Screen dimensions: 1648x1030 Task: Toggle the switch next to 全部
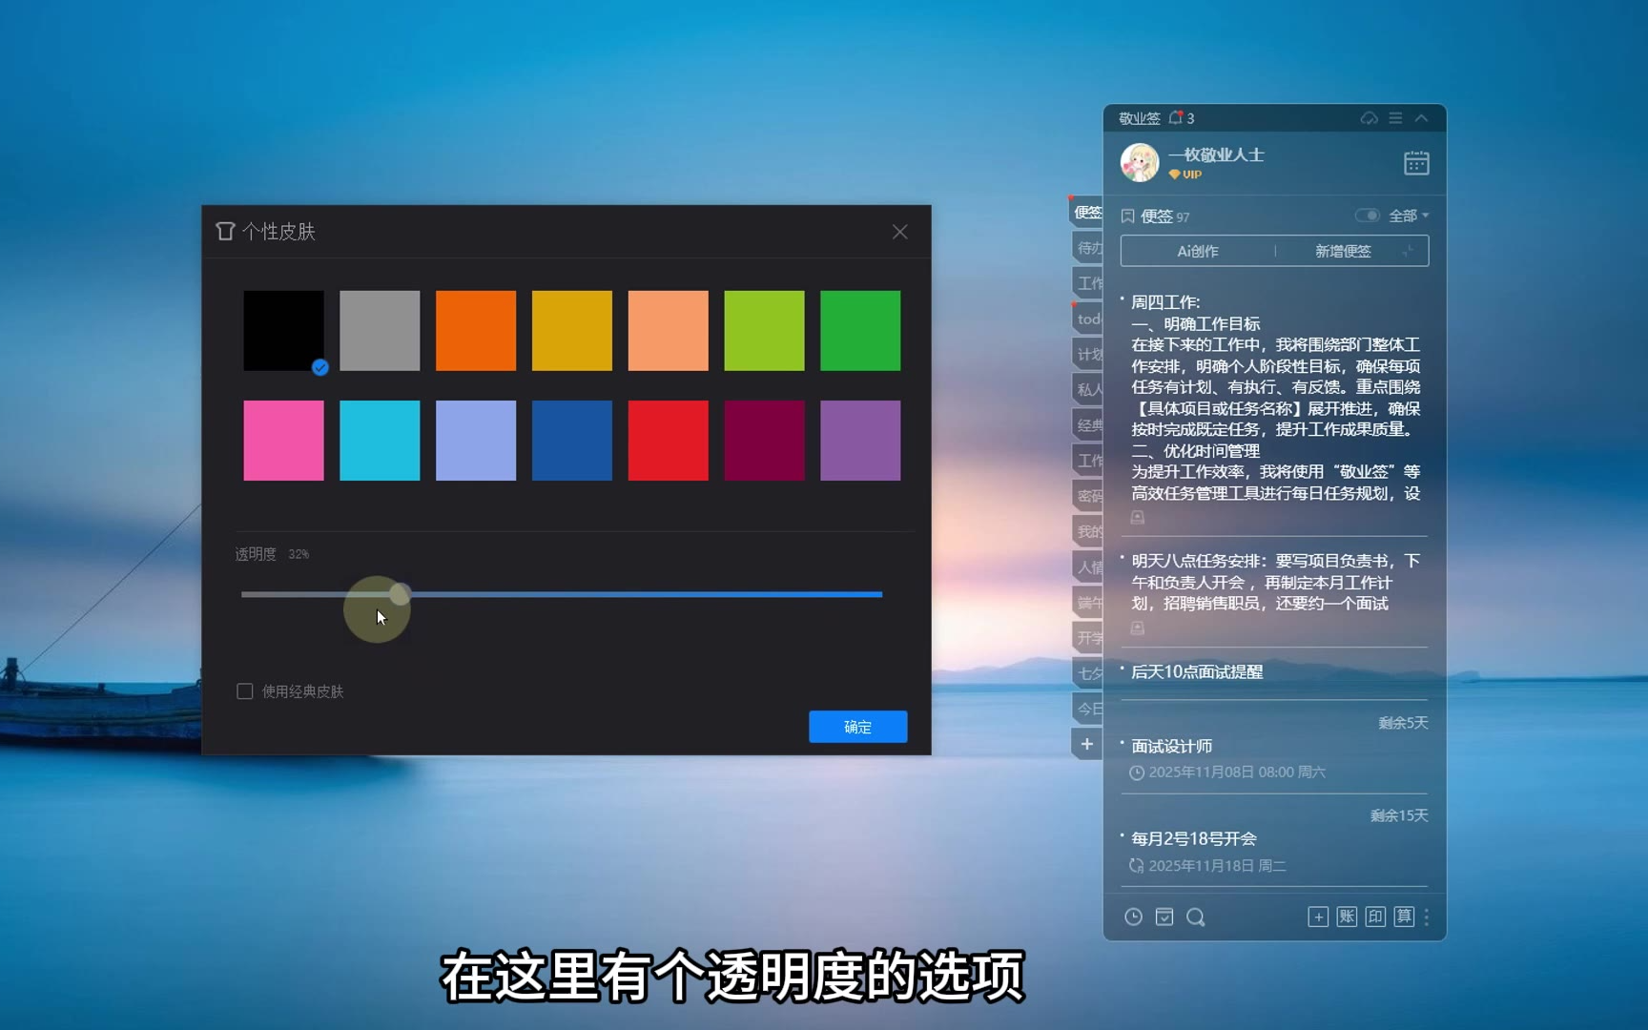pos(1368,216)
